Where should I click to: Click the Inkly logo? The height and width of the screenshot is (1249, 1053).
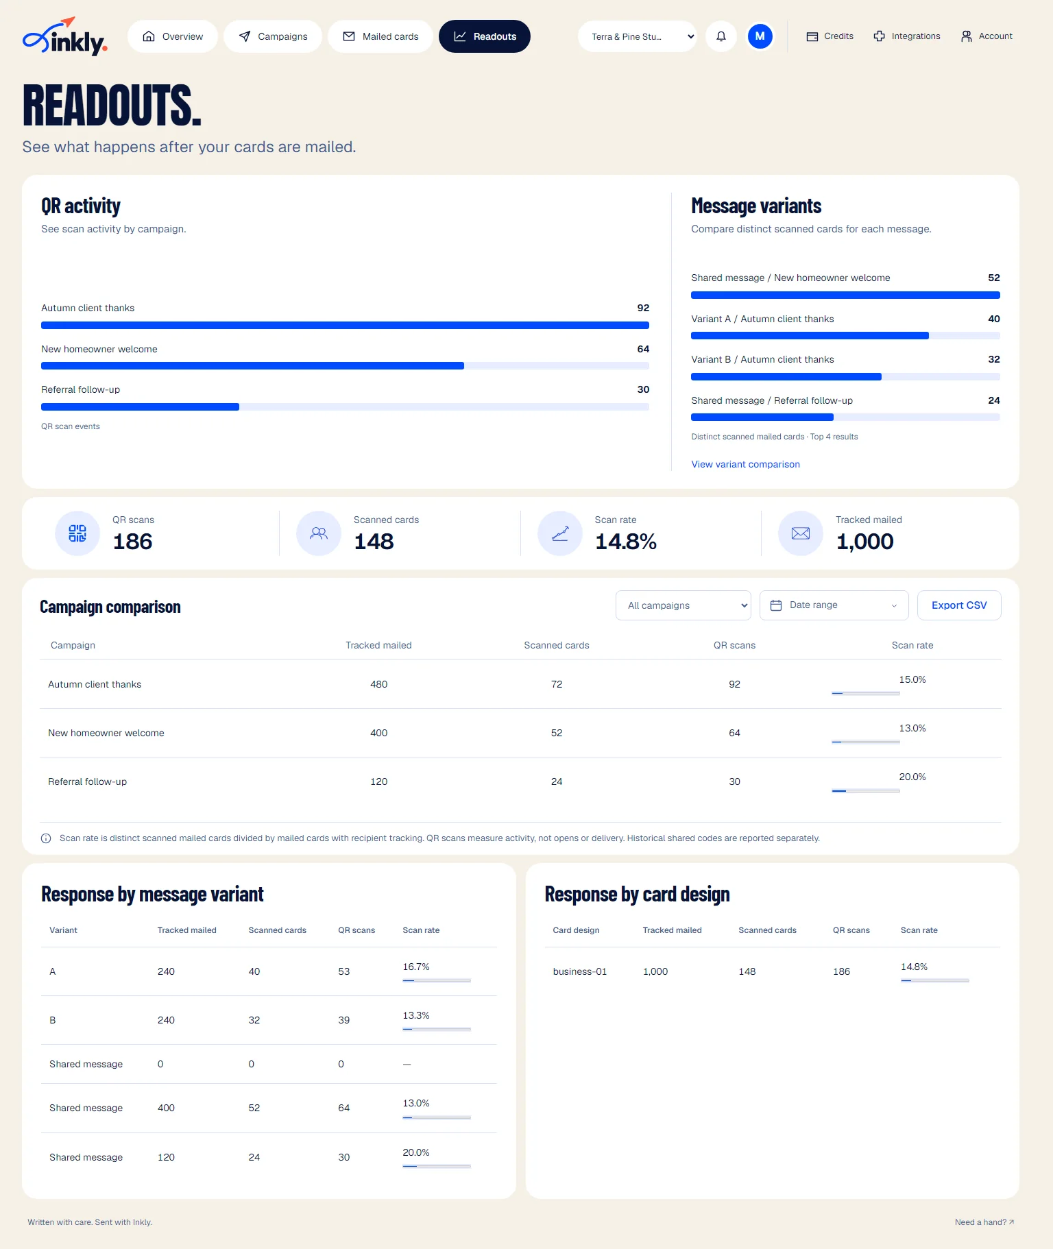tap(65, 36)
